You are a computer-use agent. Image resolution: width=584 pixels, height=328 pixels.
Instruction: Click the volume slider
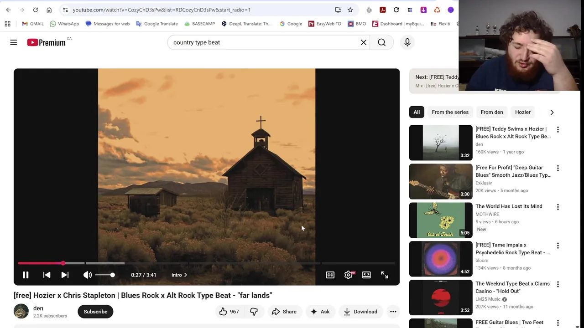[105, 275]
